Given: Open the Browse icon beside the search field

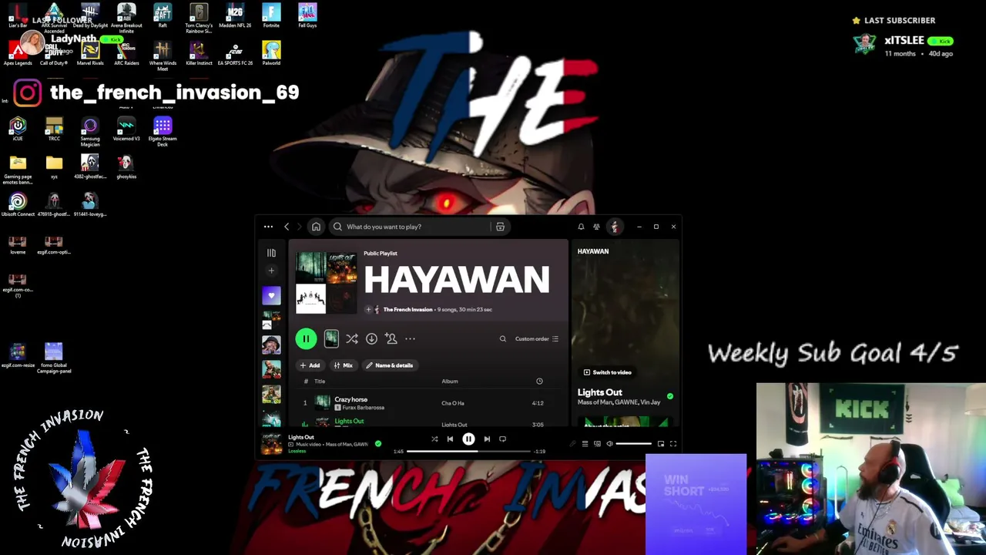Looking at the screenshot, I should [x=500, y=227].
